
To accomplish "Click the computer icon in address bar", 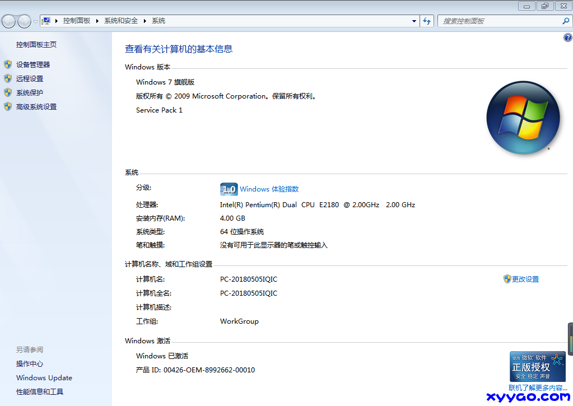I will tap(46, 21).
